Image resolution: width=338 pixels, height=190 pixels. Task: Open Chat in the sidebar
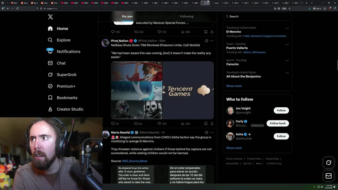point(57,63)
